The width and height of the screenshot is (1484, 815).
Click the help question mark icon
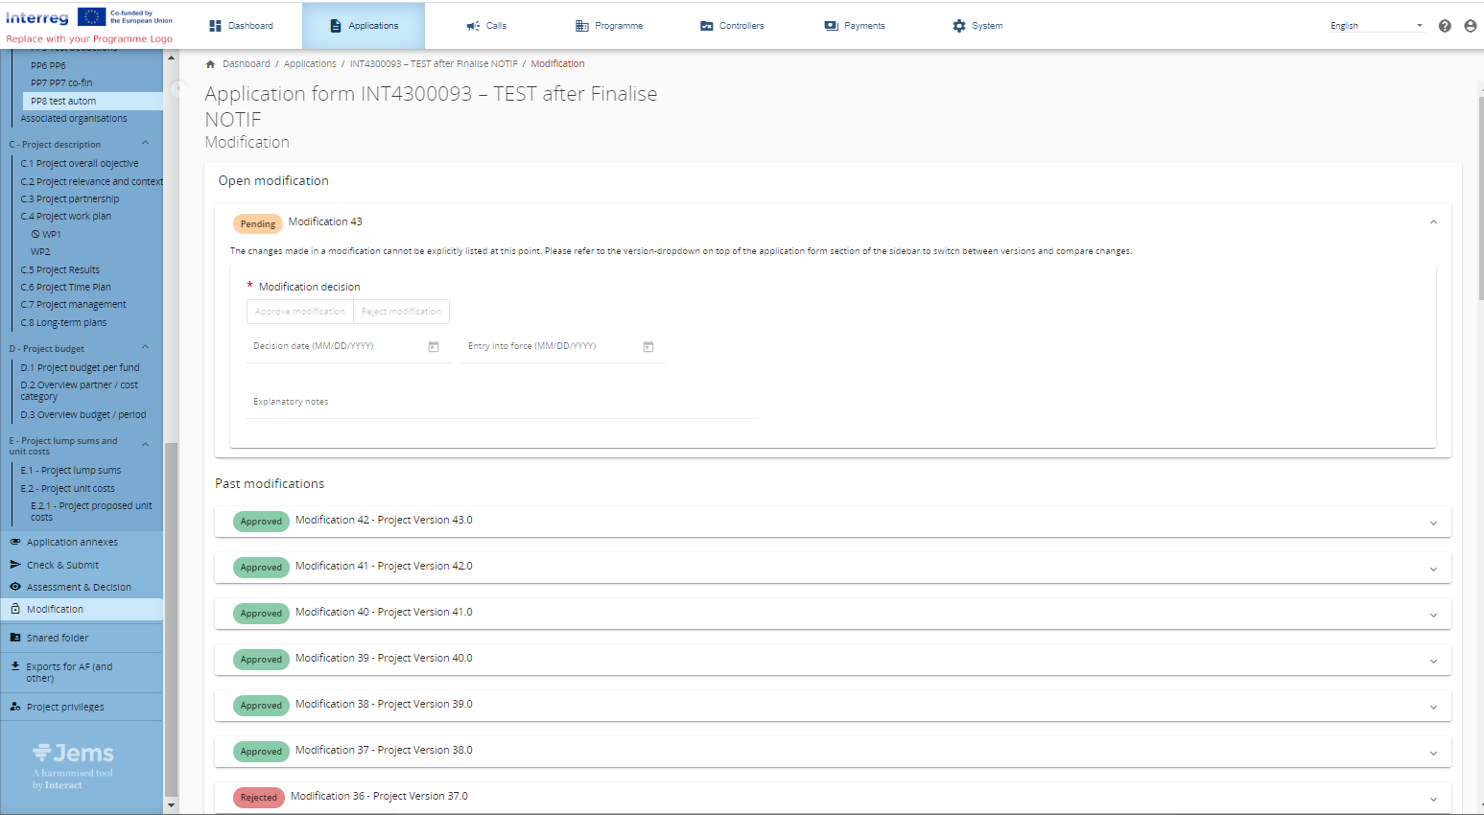1445,26
